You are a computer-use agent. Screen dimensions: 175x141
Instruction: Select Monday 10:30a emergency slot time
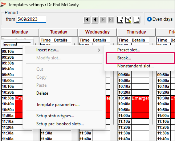pyautogui.click(x=8, y=98)
